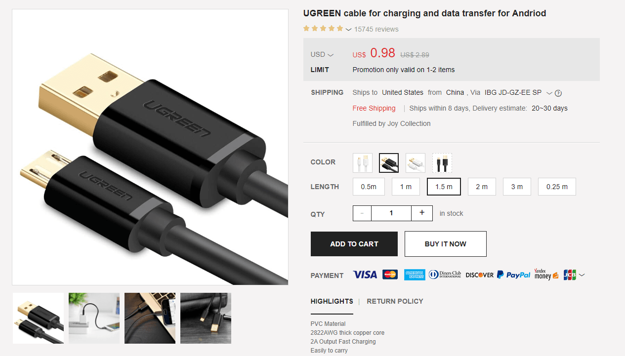
Task: Add the cable to cart
Action: (354, 244)
